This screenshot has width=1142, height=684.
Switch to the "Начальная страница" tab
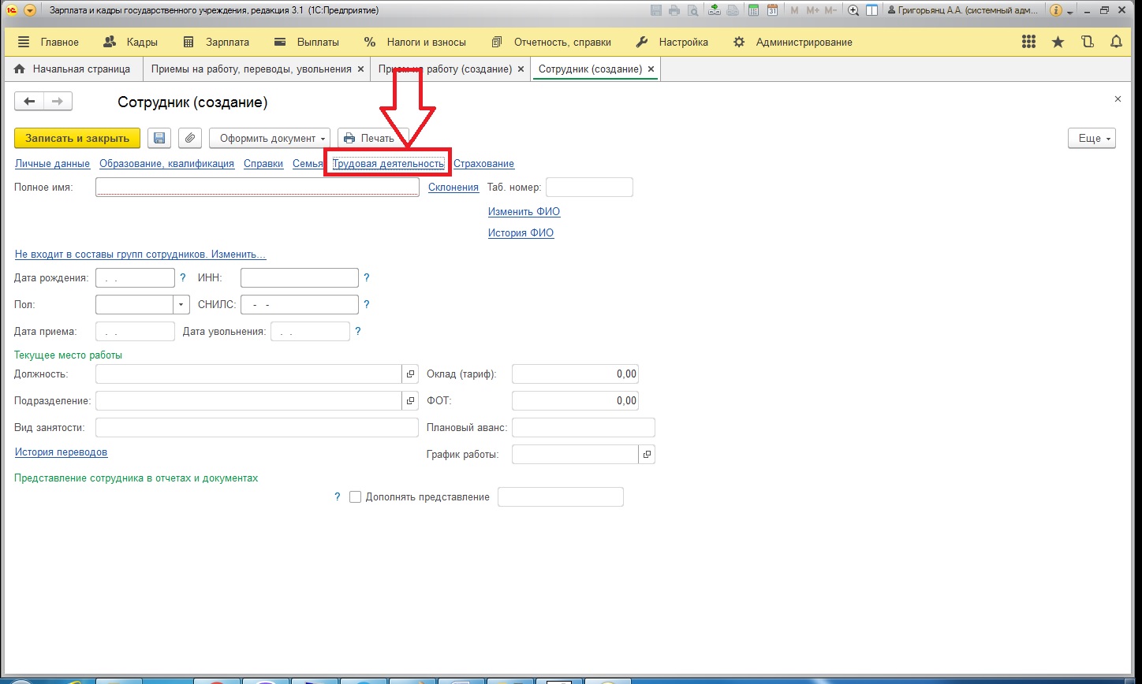click(73, 69)
